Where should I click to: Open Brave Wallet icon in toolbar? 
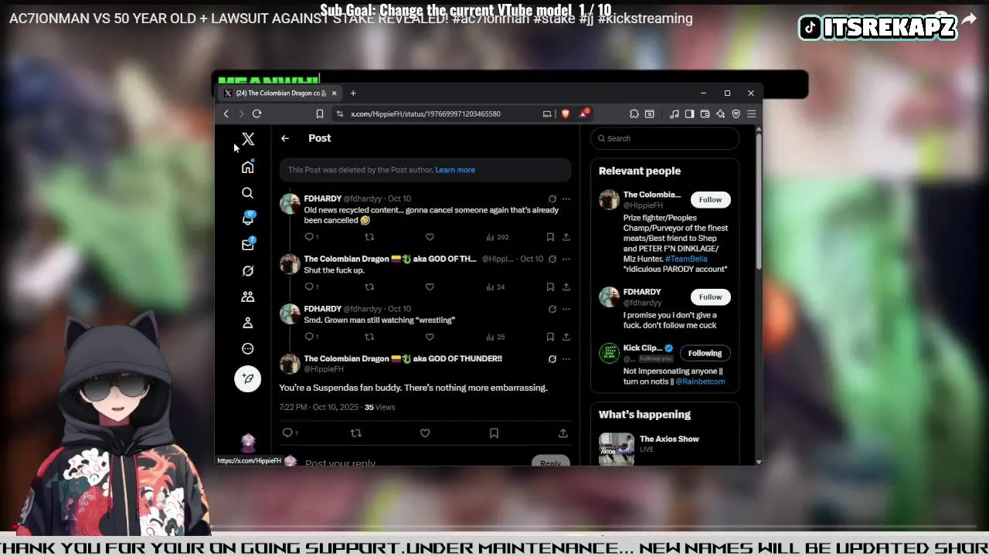point(705,114)
